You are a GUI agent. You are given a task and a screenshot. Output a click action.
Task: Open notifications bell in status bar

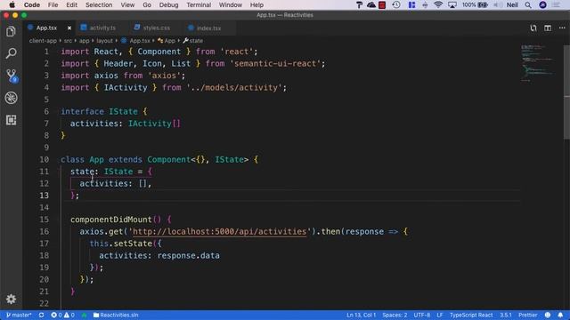[x=560, y=315]
